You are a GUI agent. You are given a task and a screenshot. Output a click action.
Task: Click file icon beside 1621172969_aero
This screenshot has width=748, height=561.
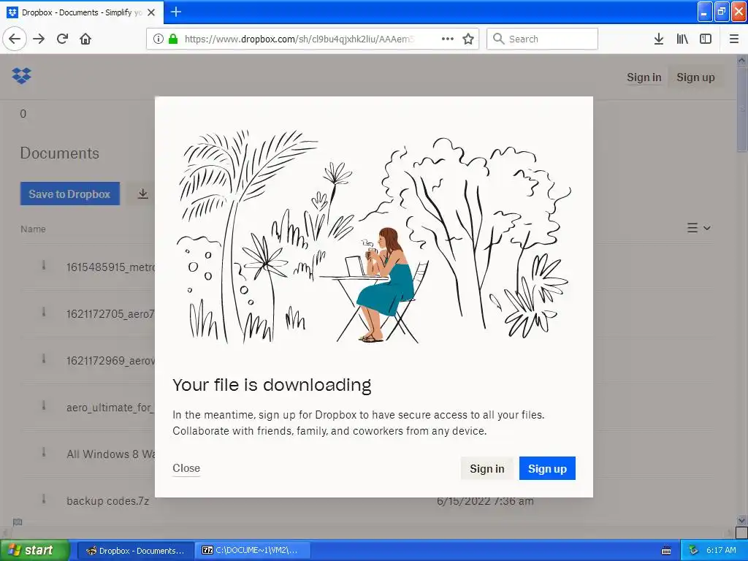[44, 358]
